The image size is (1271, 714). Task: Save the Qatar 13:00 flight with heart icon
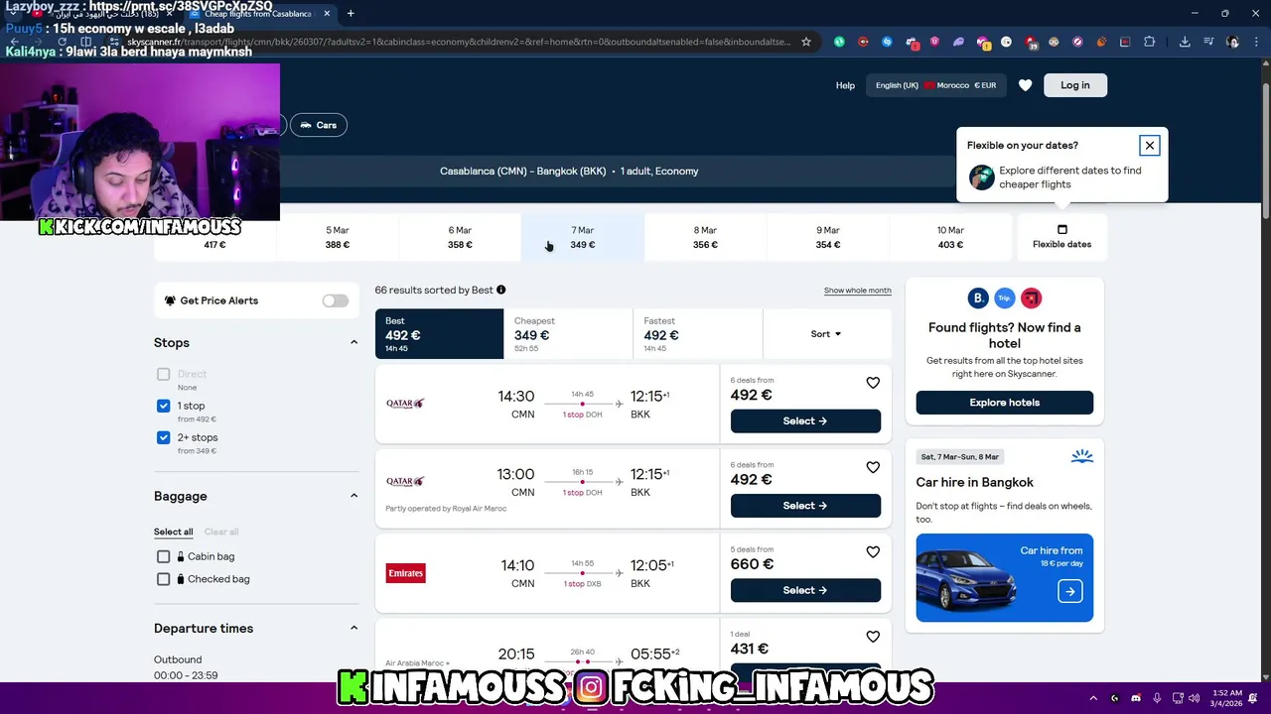point(873,467)
